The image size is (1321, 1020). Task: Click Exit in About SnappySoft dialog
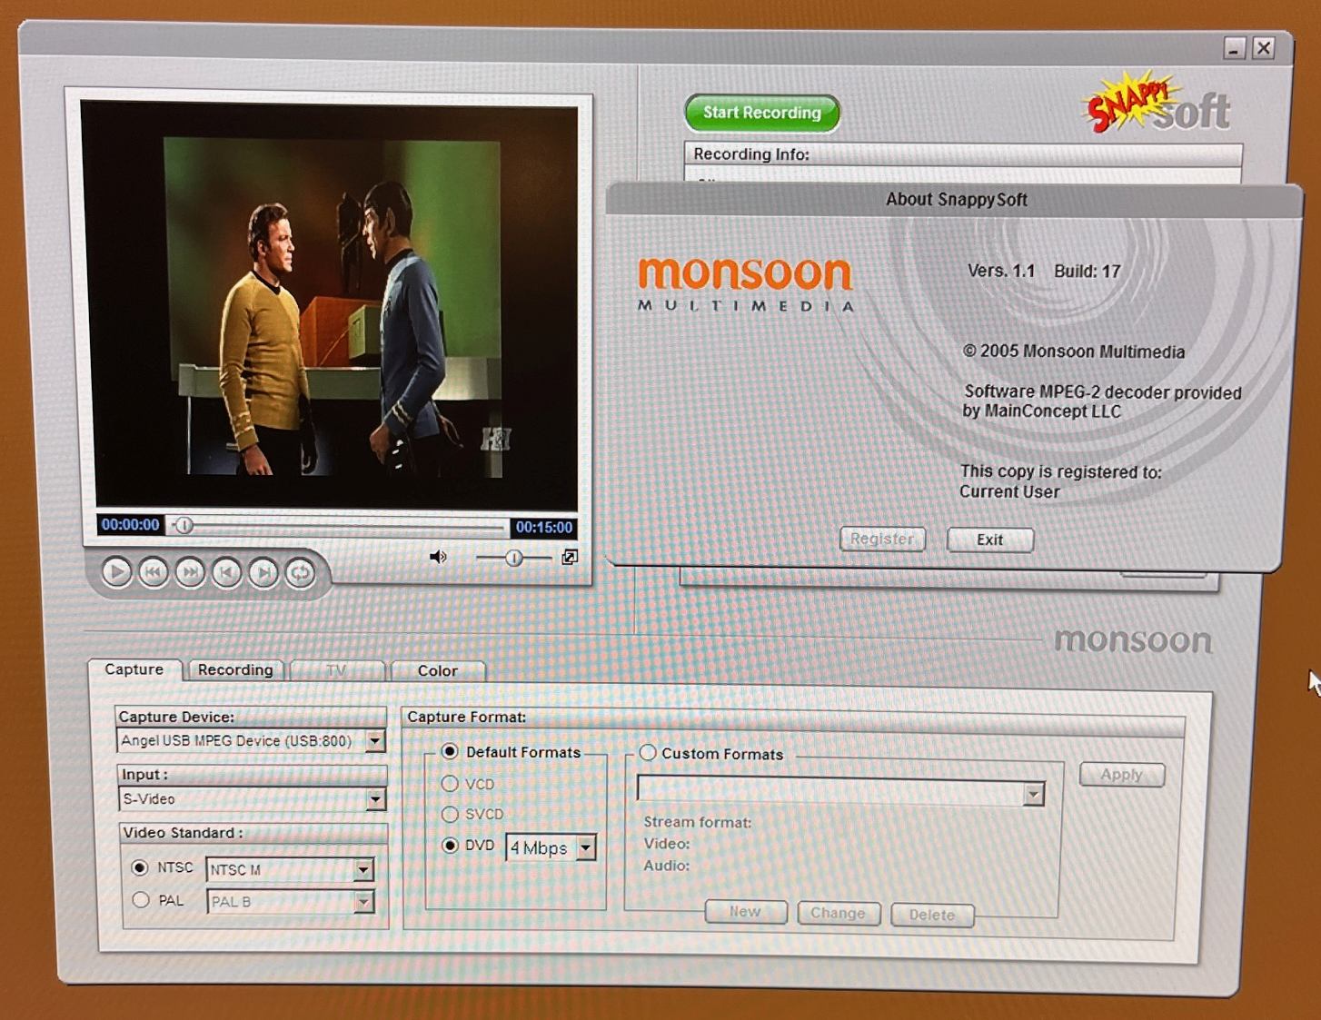990,540
